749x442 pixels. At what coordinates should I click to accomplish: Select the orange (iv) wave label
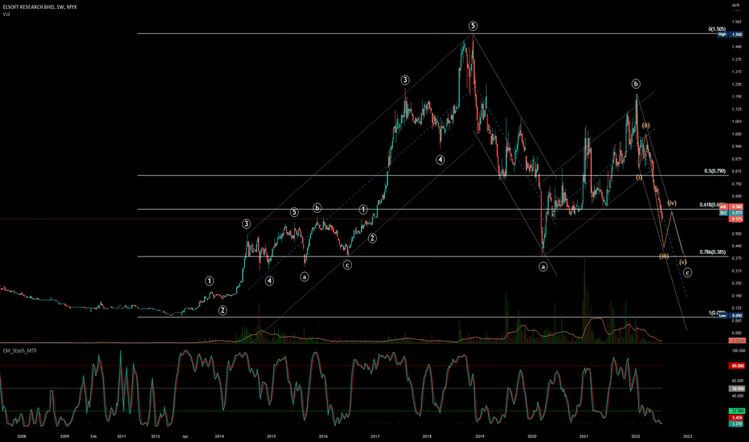pyautogui.click(x=672, y=203)
